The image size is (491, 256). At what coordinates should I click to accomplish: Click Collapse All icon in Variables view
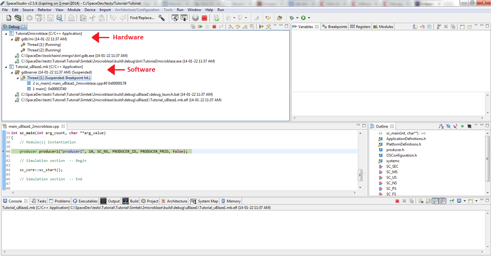coord(429,26)
